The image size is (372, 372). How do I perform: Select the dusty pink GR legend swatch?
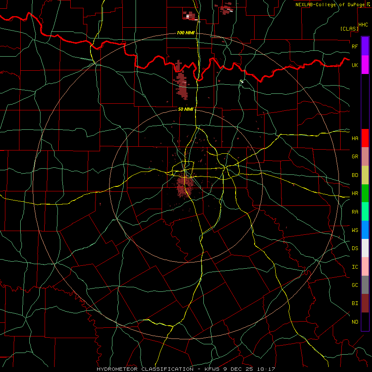(x=365, y=157)
